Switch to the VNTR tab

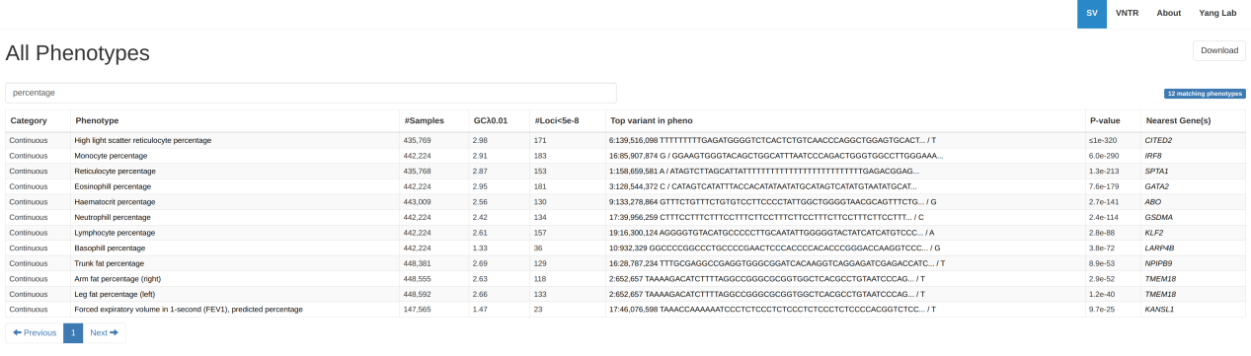(1127, 13)
